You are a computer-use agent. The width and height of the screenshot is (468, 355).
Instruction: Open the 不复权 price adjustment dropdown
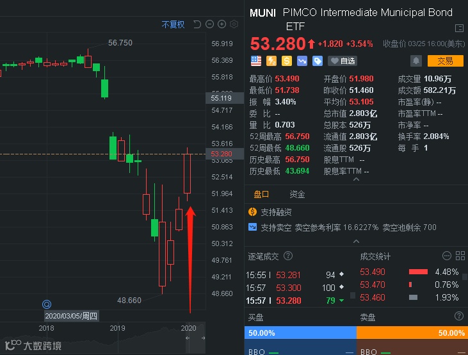pos(173,24)
